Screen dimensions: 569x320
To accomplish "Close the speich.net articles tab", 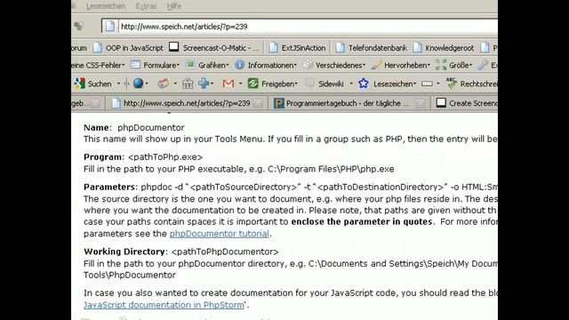I will [258, 104].
